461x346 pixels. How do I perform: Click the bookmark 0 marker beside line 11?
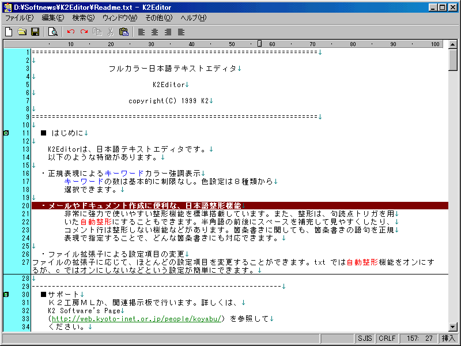click(x=6, y=133)
